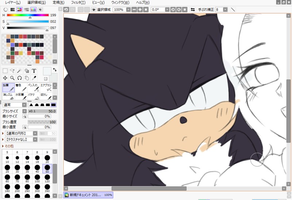This screenshot has height=200, width=292.
Task: Rotate canvas counterclockwise button
Action: tap(173, 10)
